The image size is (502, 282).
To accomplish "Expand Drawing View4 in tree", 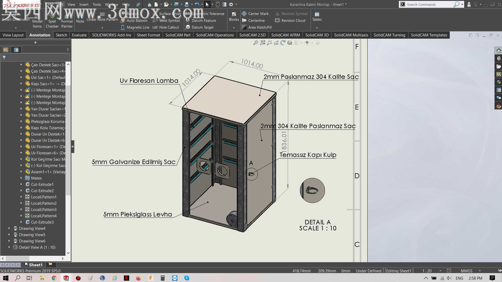I will [9, 228].
